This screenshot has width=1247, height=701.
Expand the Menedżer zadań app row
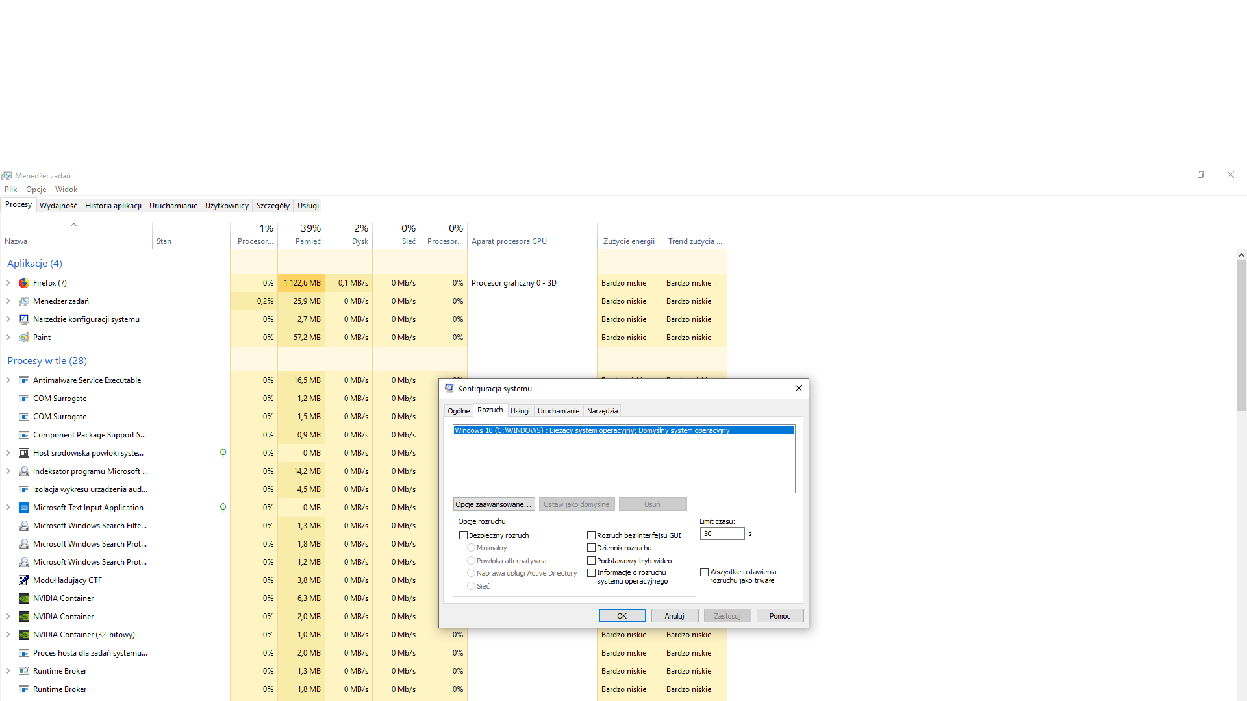8,301
